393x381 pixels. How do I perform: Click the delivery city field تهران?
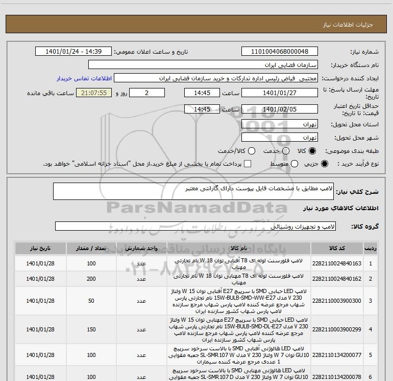(x=280, y=138)
